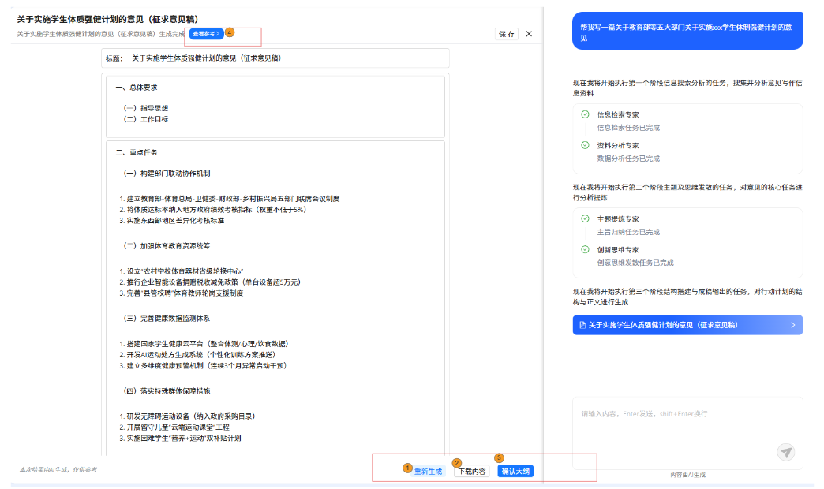Image resolution: width=824 pixels, height=489 pixels.
Task: Click the paper-plane send icon
Action: (x=785, y=452)
